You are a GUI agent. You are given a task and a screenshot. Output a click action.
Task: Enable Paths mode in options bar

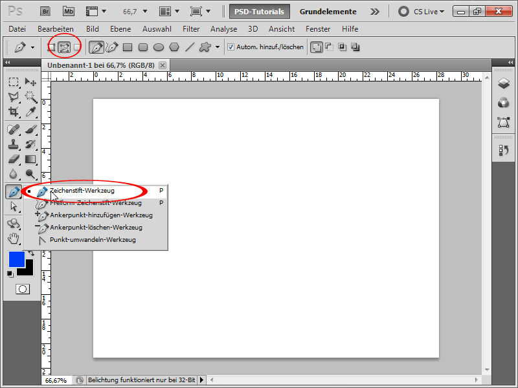click(64, 47)
